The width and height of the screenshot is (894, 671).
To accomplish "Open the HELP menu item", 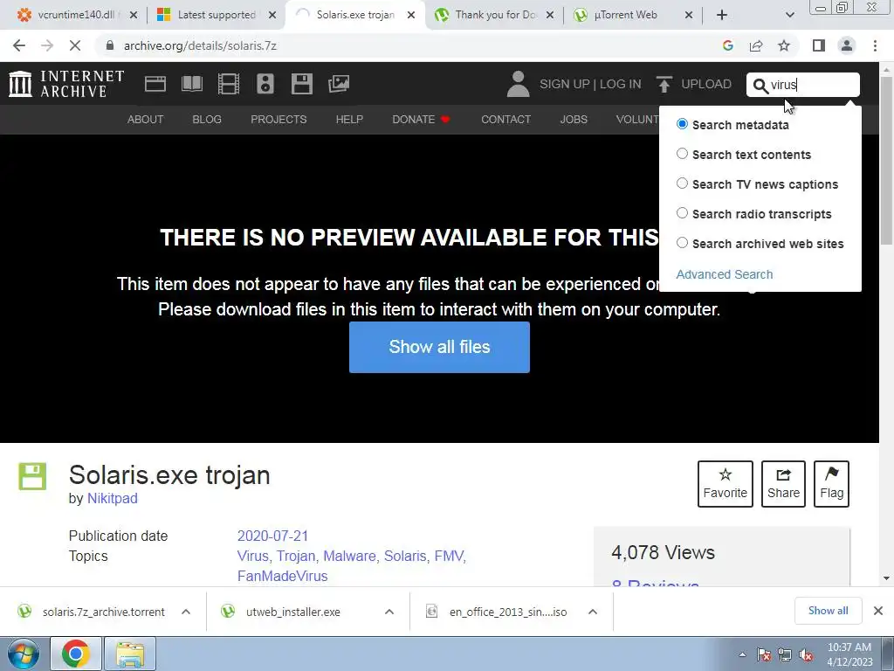I will pyautogui.click(x=349, y=119).
